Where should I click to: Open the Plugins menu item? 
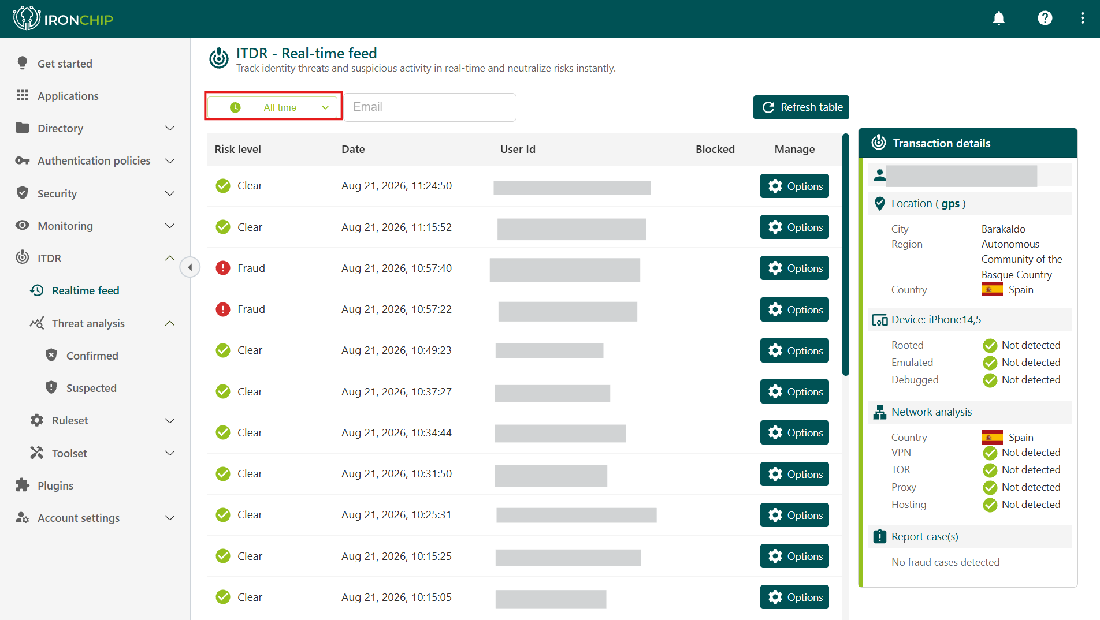(55, 485)
